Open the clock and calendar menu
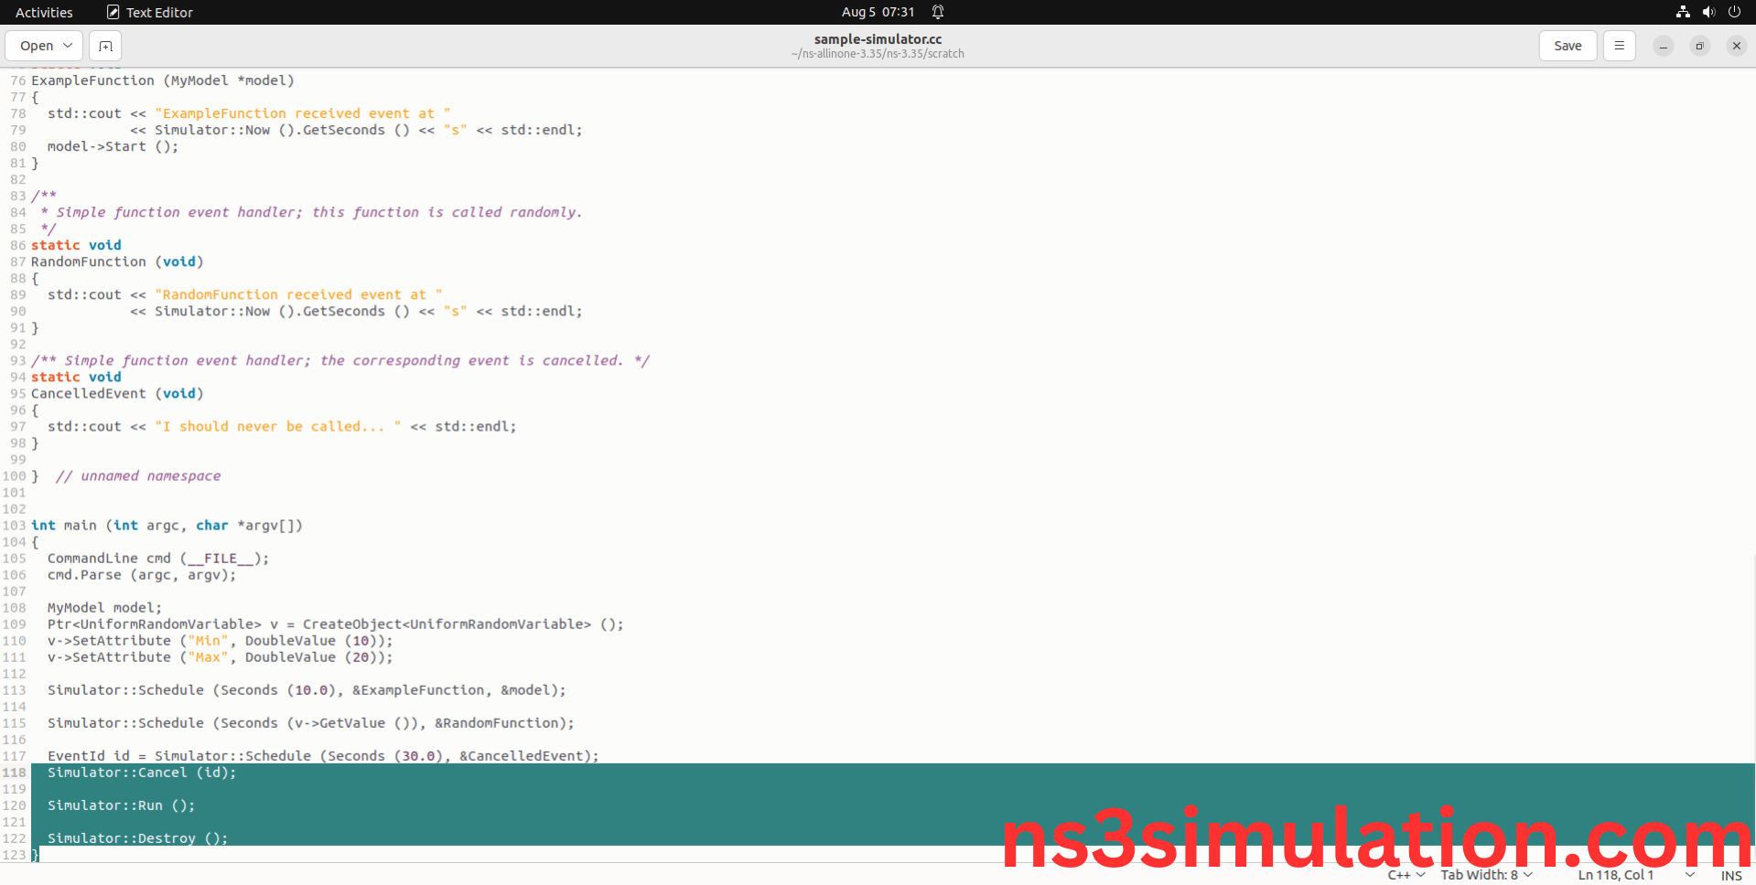 pos(878,12)
